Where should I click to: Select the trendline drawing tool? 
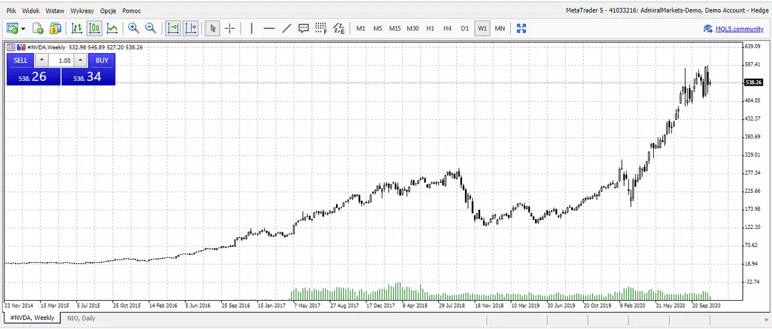pos(286,28)
